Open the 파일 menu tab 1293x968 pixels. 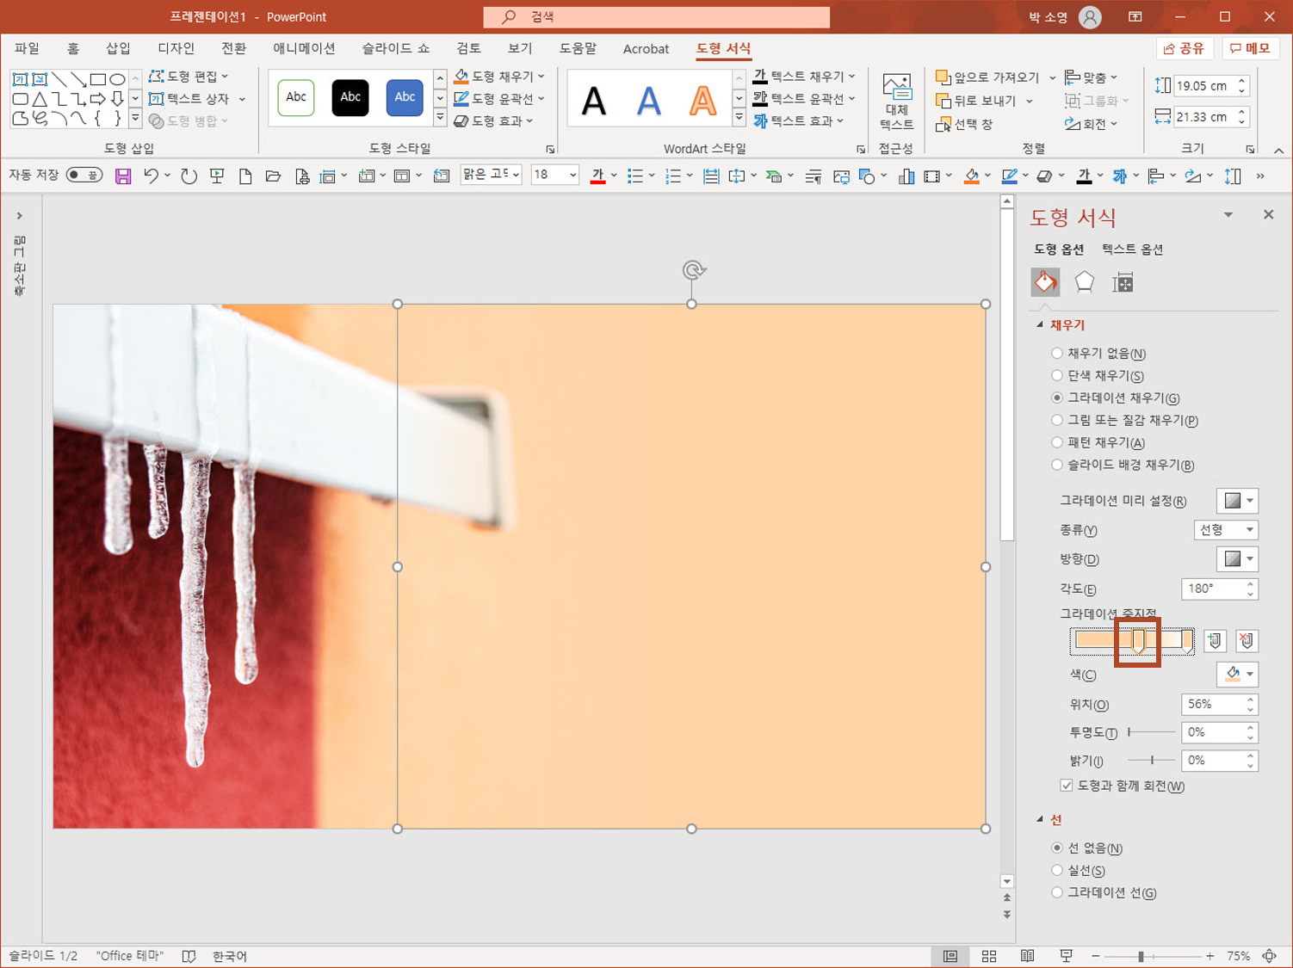(x=27, y=48)
